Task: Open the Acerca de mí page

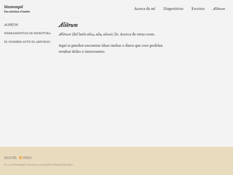Action: (x=145, y=9)
